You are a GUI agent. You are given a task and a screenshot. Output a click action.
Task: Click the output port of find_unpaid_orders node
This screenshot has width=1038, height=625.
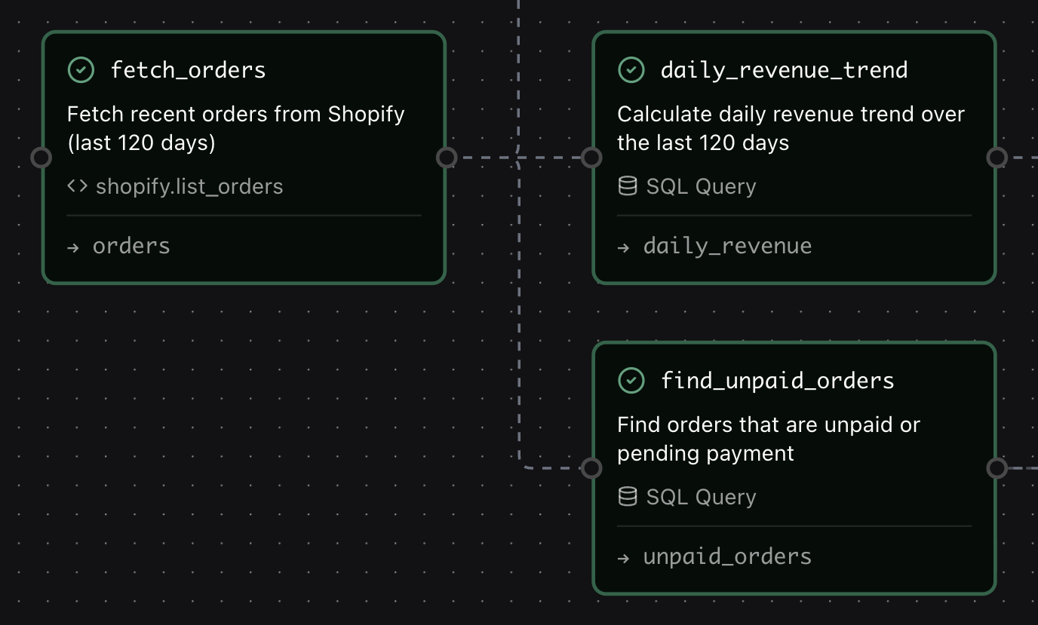pos(997,467)
